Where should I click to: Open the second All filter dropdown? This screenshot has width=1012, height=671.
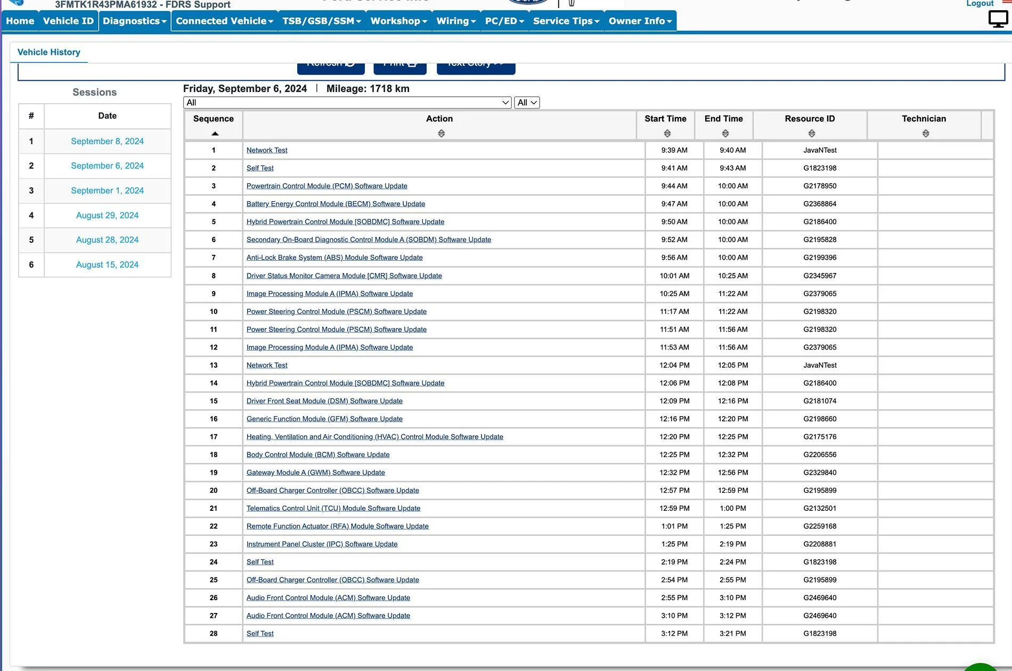pos(527,103)
